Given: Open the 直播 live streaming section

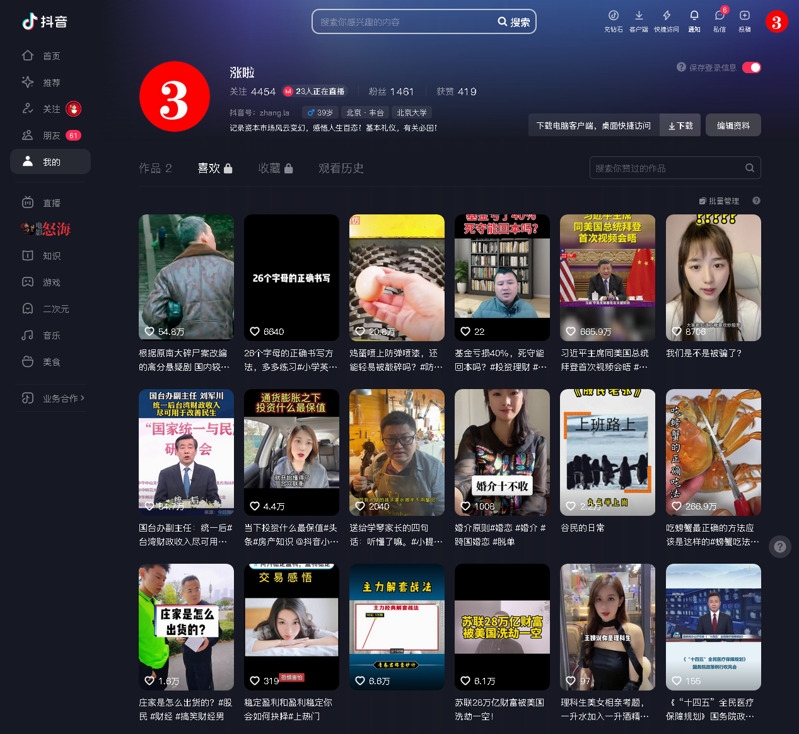Looking at the screenshot, I should coord(50,202).
